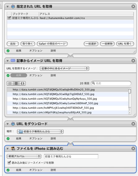Select result hsMPYLrj81vwhq048T8DXOvP_500.jpg
This screenshot has width=138, height=176.
68,108
